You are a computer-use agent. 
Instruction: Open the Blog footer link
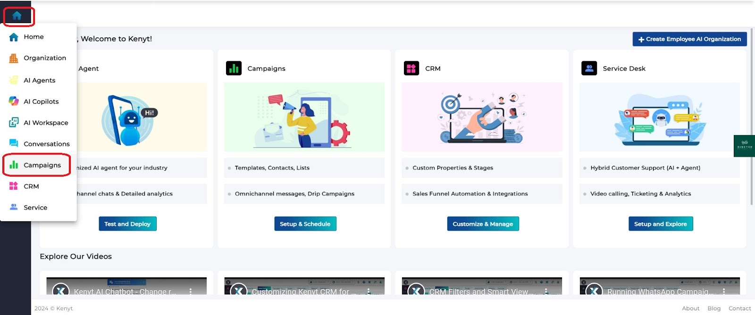click(x=714, y=308)
